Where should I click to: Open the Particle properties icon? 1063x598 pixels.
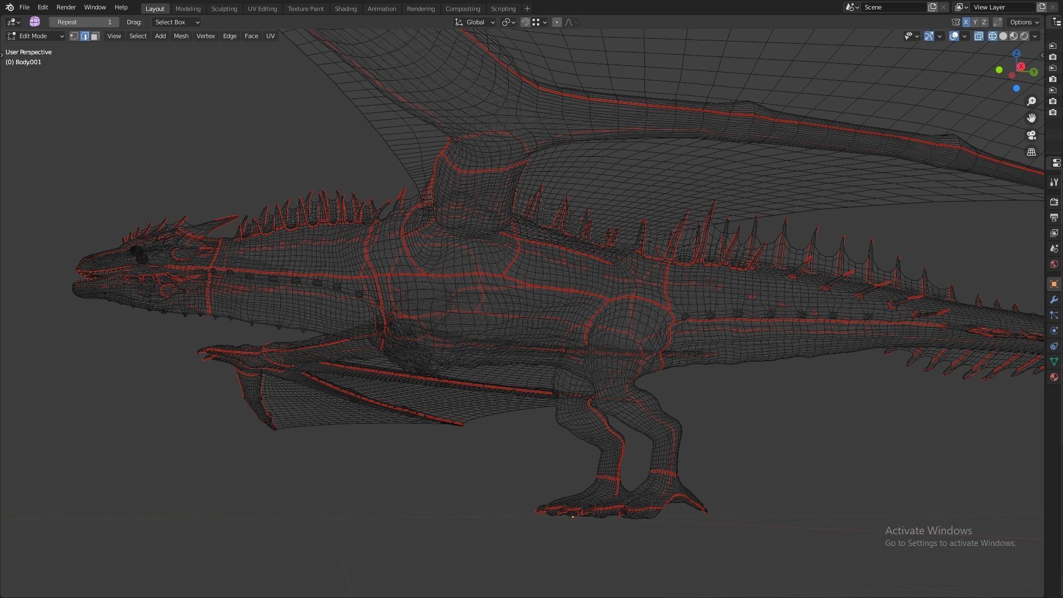pyautogui.click(x=1054, y=315)
